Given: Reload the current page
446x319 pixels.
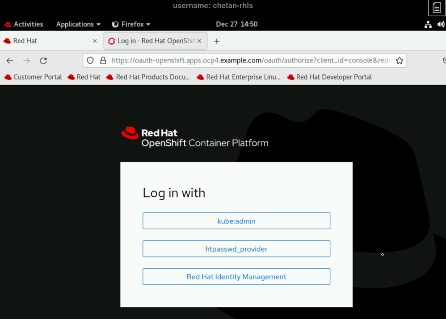Looking at the screenshot, I should click(43, 61).
